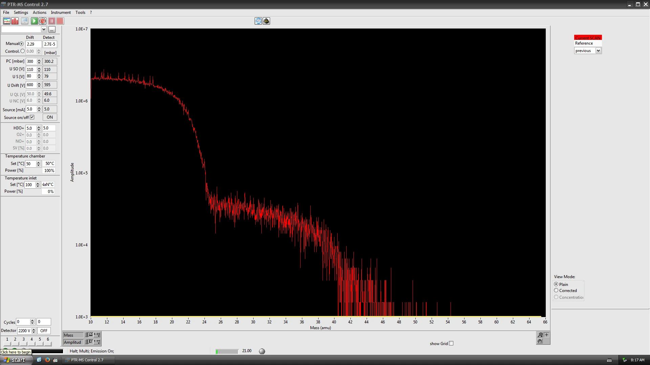This screenshot has width=650, height=365.
Task: Click the grayed monitor toolbar icon
Action: [x=25, y=21]
